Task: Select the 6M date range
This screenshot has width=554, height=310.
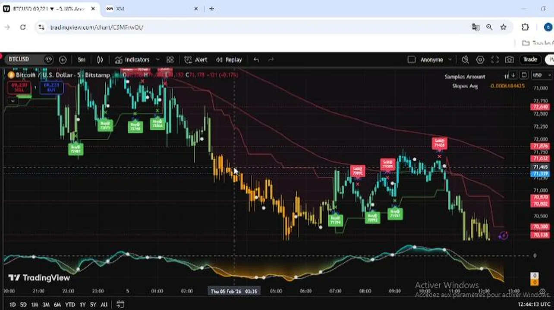Action: coord(57,305)
